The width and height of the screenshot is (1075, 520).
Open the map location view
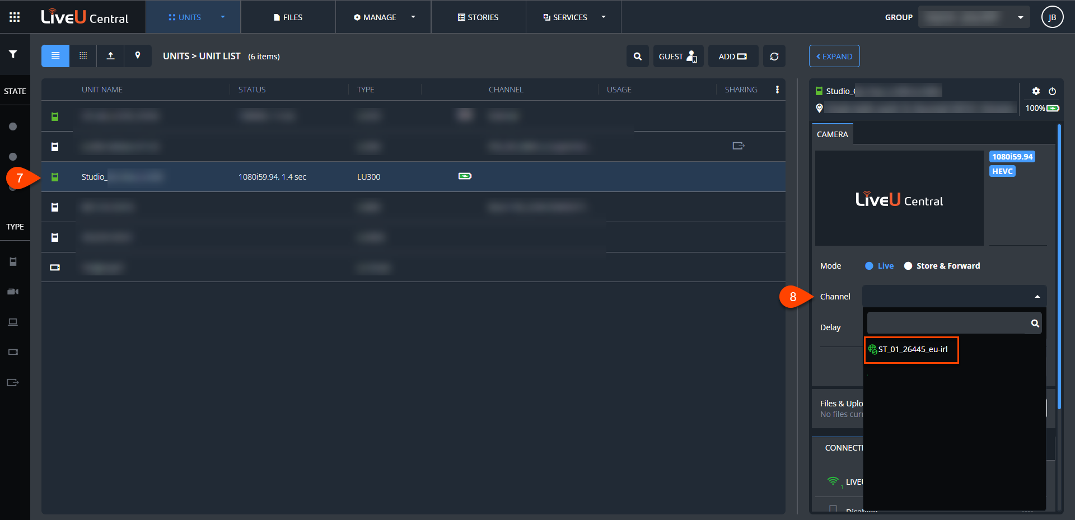coord(138,56)
